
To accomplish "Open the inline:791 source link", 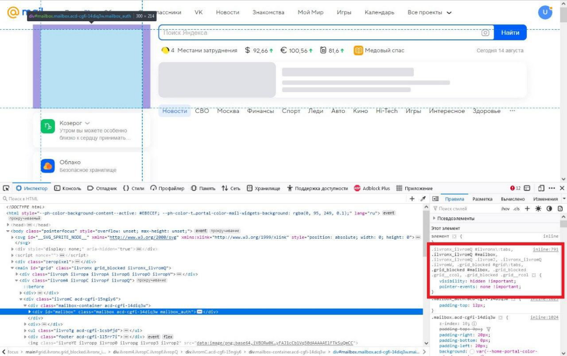I will point(545,249).
